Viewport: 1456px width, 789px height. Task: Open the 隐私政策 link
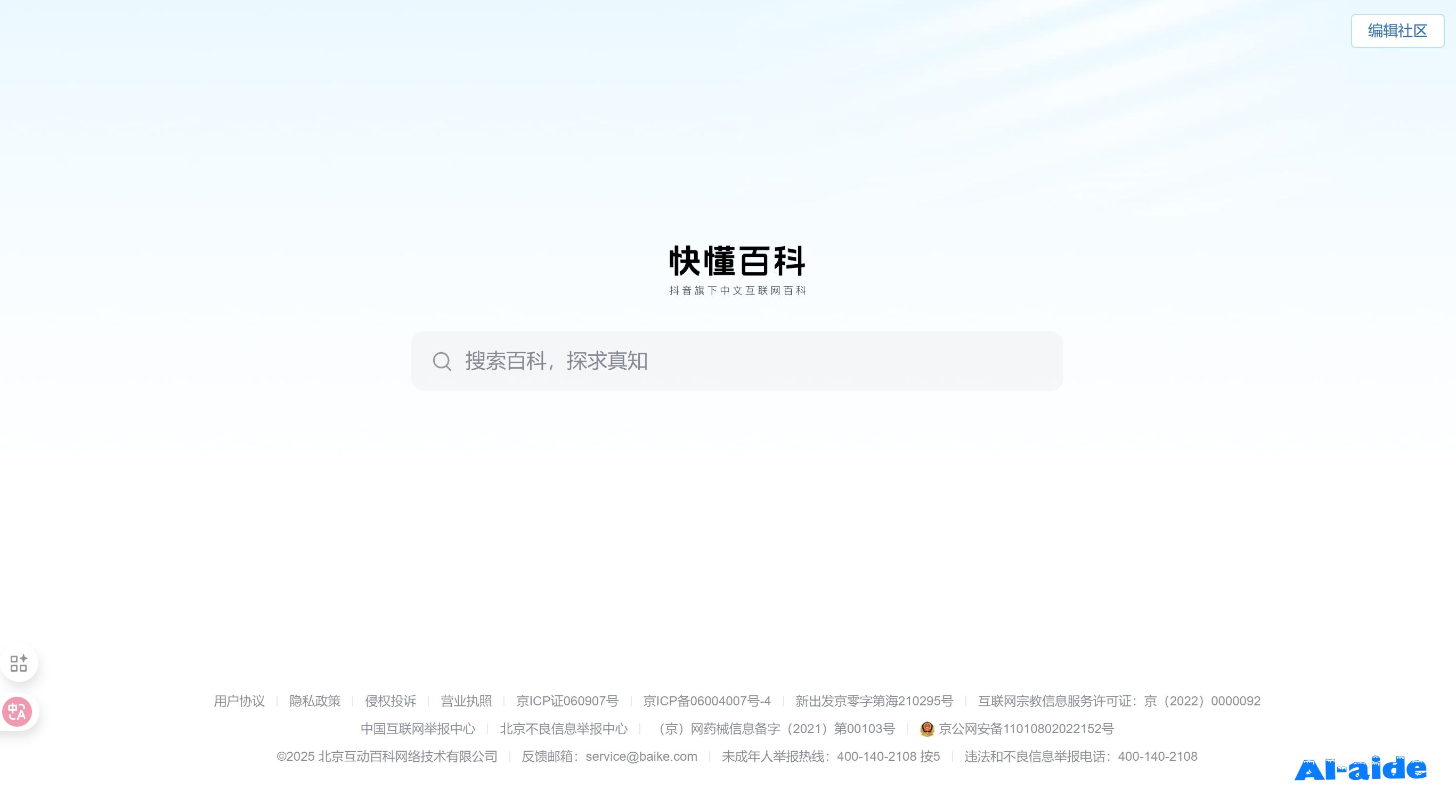point(315,702)
